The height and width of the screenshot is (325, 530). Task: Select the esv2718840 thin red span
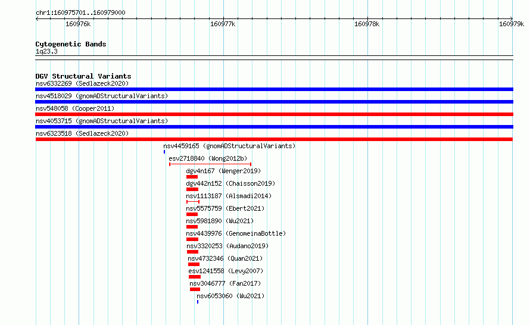point(210,164)
